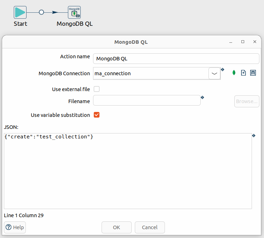The image size is (264, 238).
Task: Click the variable diamond icon beside JSON editor
Action: pyautogui.click(x=254, y=135)
